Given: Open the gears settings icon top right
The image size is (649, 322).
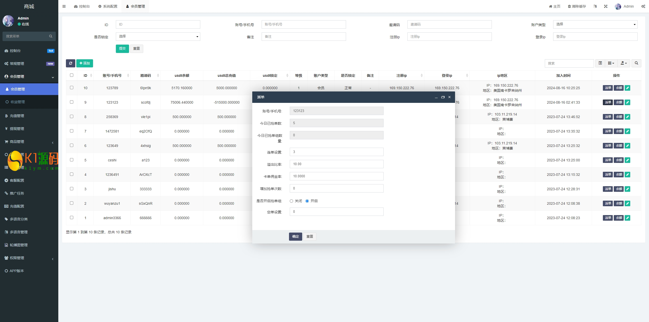Looking at the screenshot, I should click(x=643, y=6).
